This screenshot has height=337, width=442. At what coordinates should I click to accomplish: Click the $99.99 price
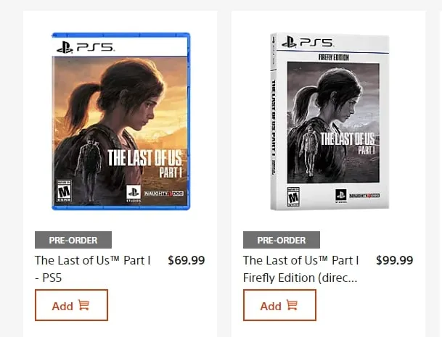(x=395, y=260)
